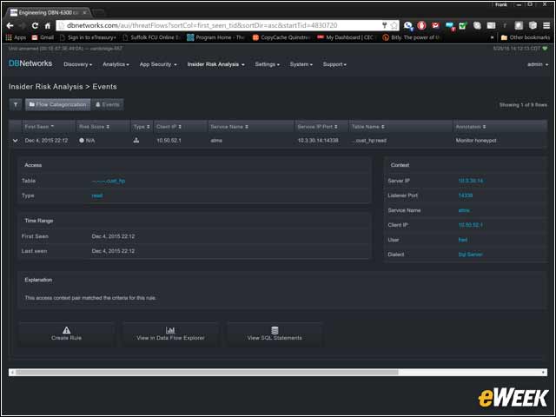The width and height of the screenshot is (556, 417).
Task: Follow the Dialect Sql Server link
Action: tap(470, 255)
